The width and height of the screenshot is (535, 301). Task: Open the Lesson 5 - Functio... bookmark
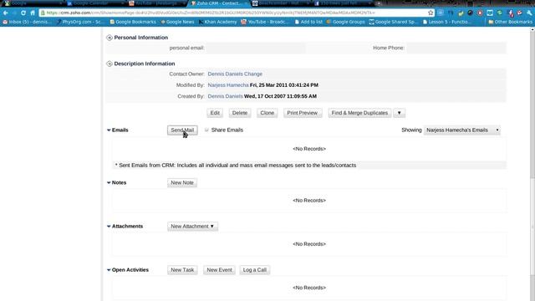pos(447,22)
